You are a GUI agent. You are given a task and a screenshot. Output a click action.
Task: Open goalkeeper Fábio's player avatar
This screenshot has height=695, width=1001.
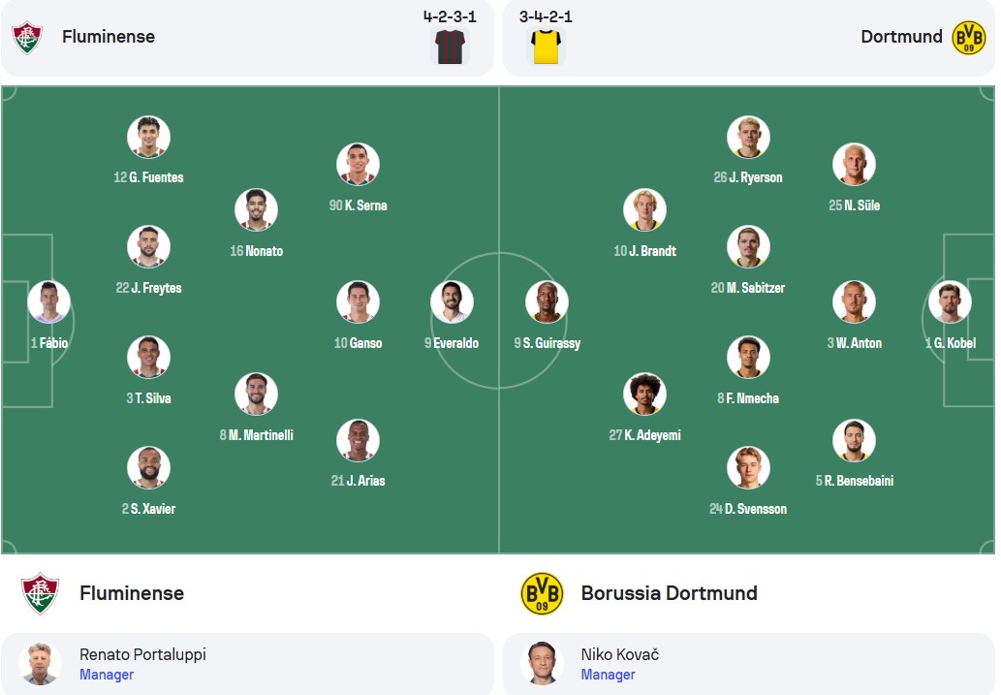pos(49,301)
